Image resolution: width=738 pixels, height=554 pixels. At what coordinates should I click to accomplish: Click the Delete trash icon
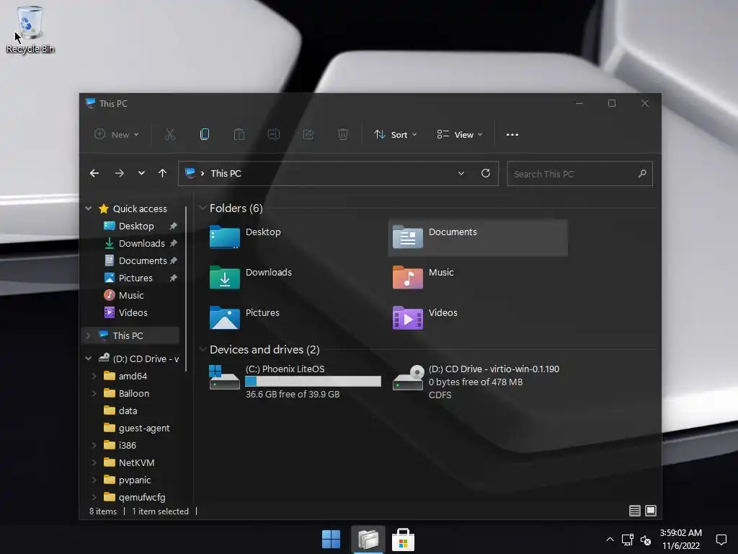(343, 135)
